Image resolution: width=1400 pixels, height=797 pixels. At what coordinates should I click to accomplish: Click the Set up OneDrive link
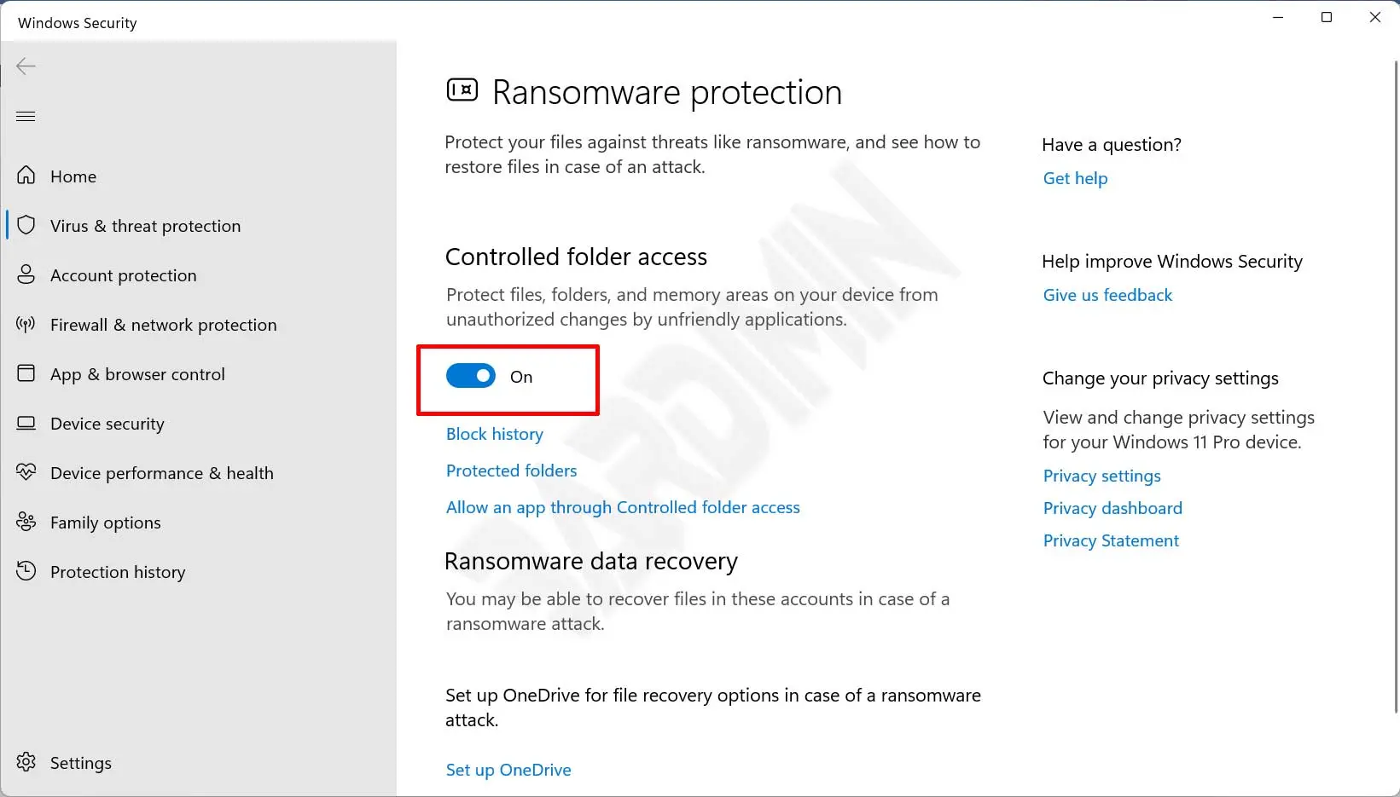pos(508,770)
